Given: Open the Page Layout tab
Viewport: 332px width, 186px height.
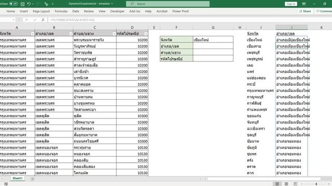Looking at the screenshot, I should click(x=41, y=11).
